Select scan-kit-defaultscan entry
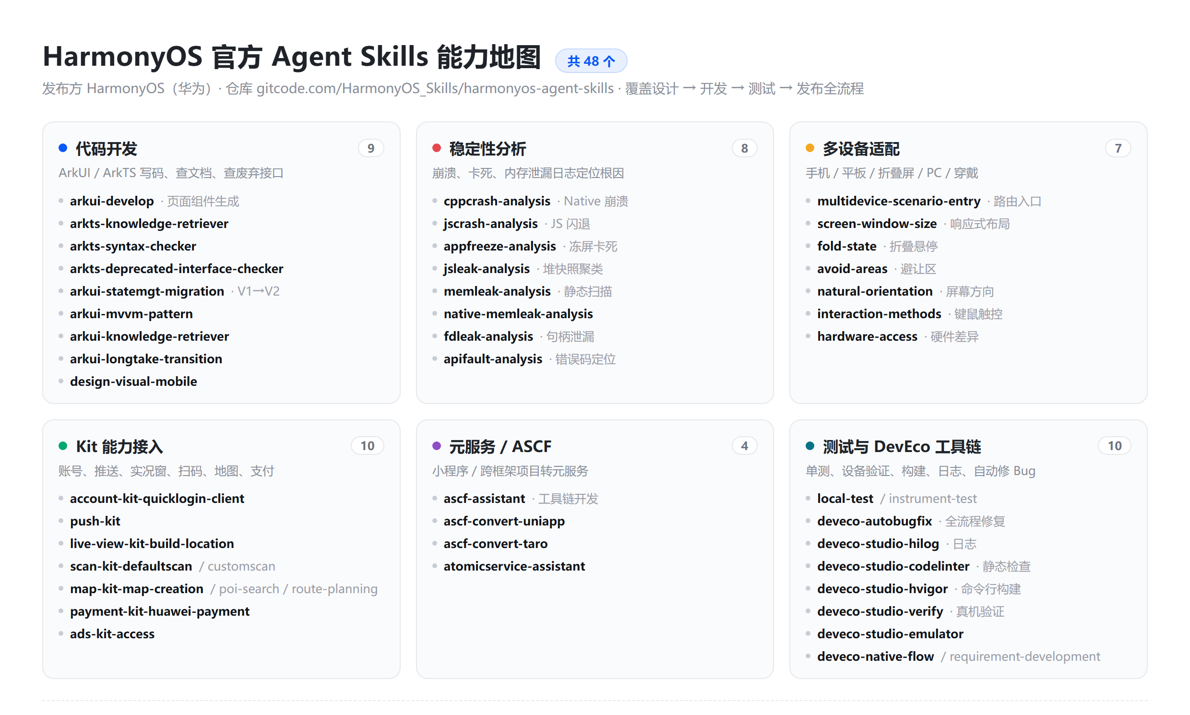This screenshot has width=1190, height=715. click(x=131, y=567)
